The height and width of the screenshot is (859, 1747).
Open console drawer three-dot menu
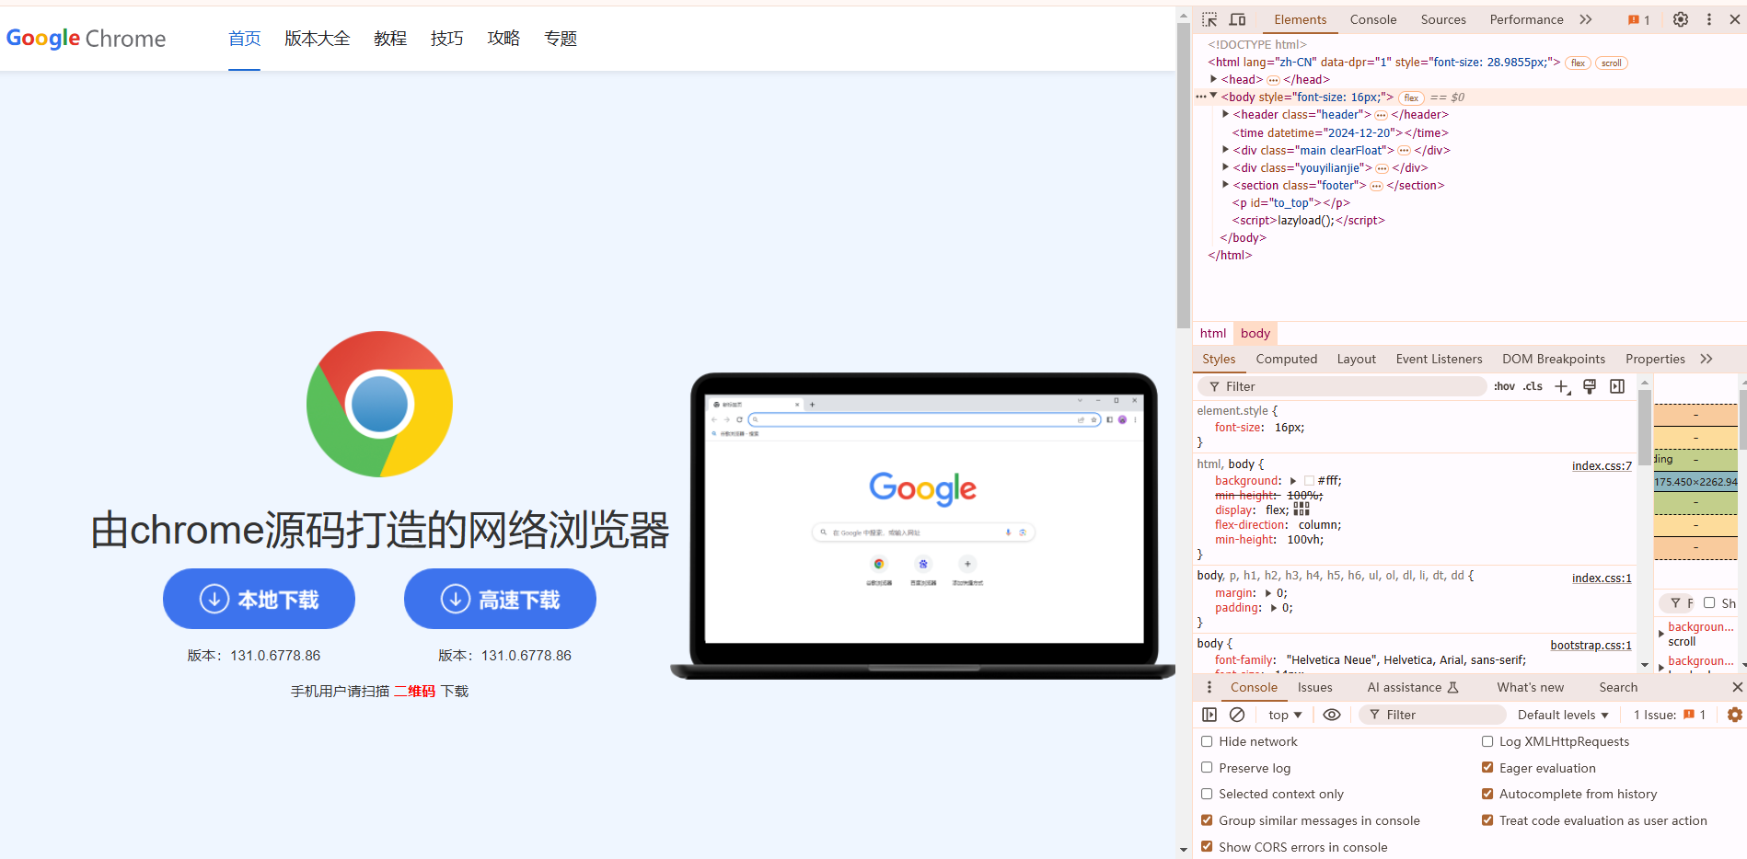pos(1209,687)
